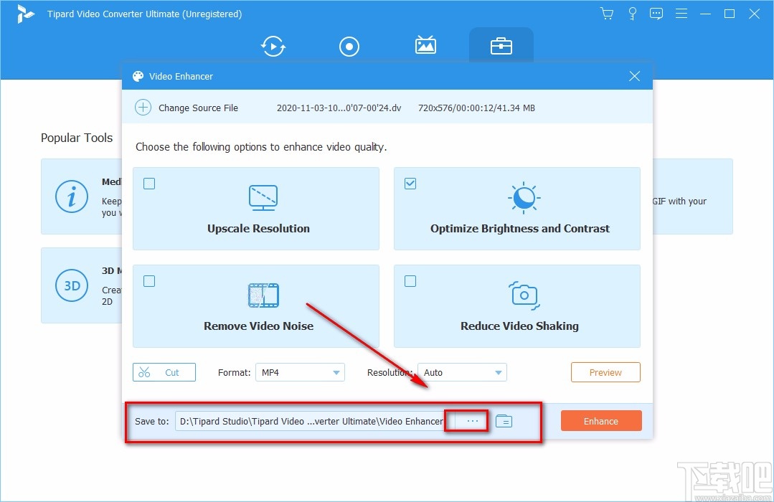Click the 720x576 file info text

[x=476, y=108]
